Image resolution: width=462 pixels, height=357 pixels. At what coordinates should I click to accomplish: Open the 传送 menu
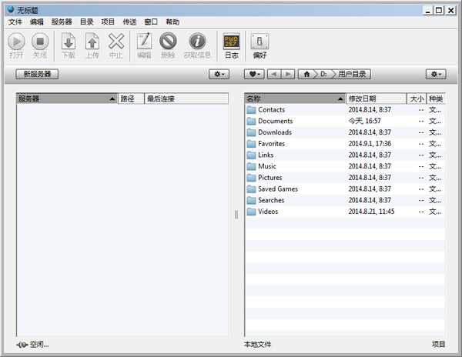point(130,22)
